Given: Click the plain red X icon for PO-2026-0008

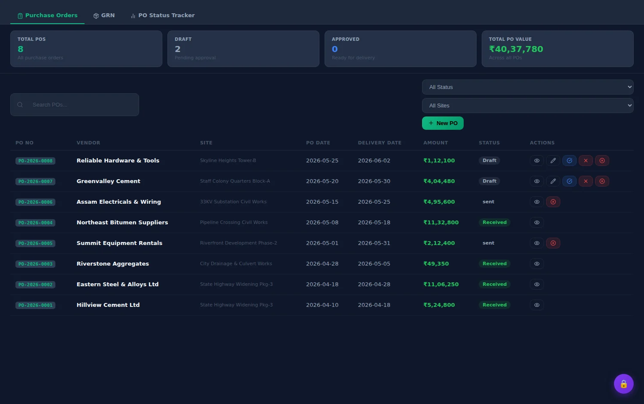Looking at the screenshot, I should tap(586, 160).
